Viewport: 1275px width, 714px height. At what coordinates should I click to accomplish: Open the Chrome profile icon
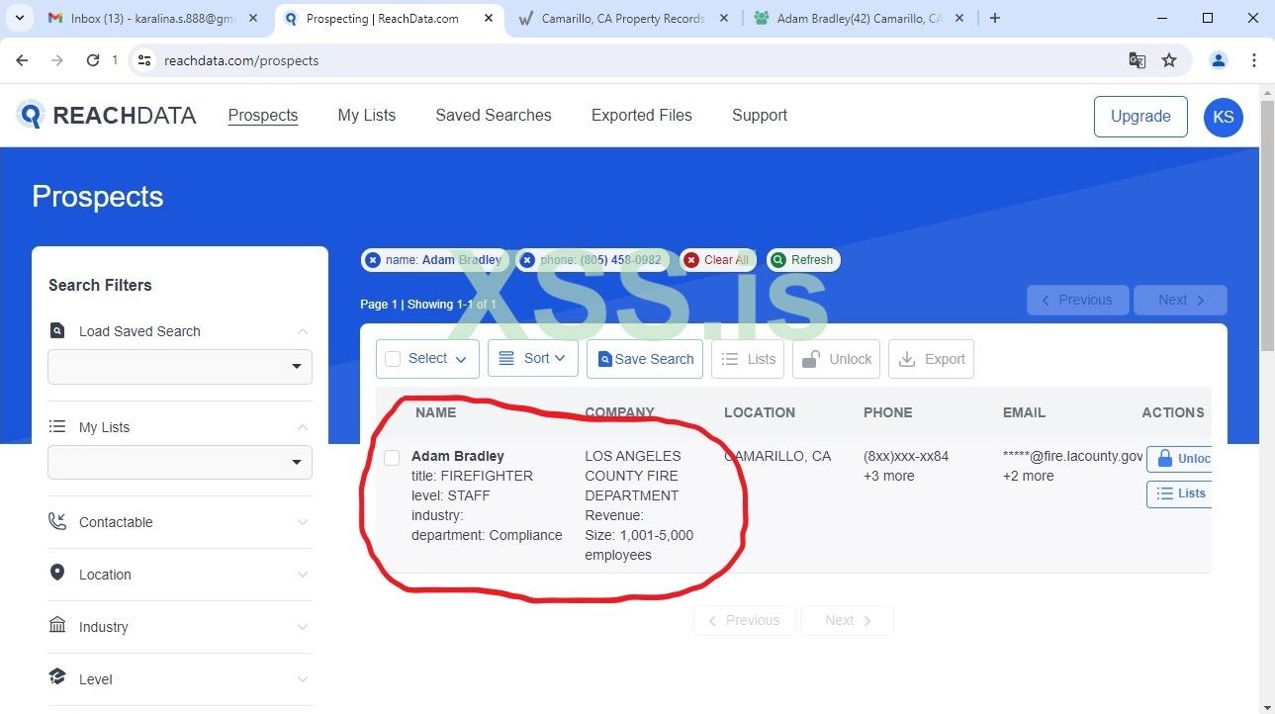tap(1219, 60)
